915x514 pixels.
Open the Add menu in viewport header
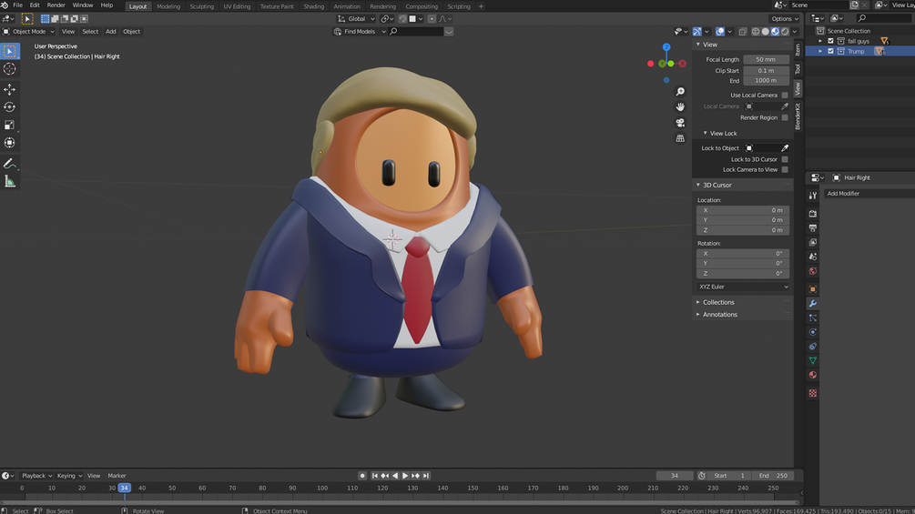point(110,32)
